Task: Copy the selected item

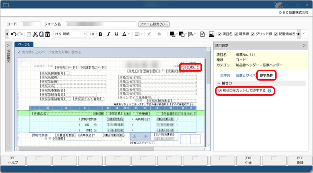Action: [41, 34]
